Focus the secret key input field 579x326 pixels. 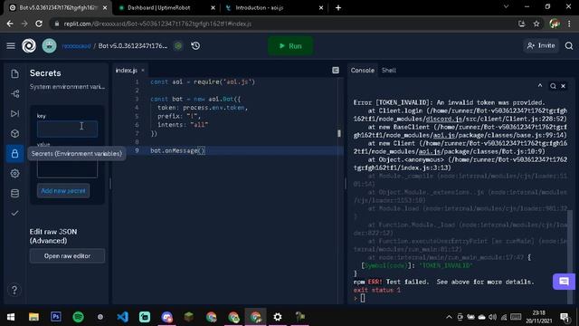[67, 129]
